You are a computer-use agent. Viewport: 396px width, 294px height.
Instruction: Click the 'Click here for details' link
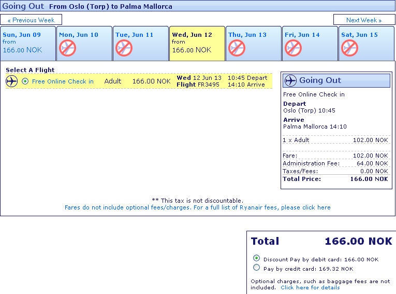(x=310, y=288)
